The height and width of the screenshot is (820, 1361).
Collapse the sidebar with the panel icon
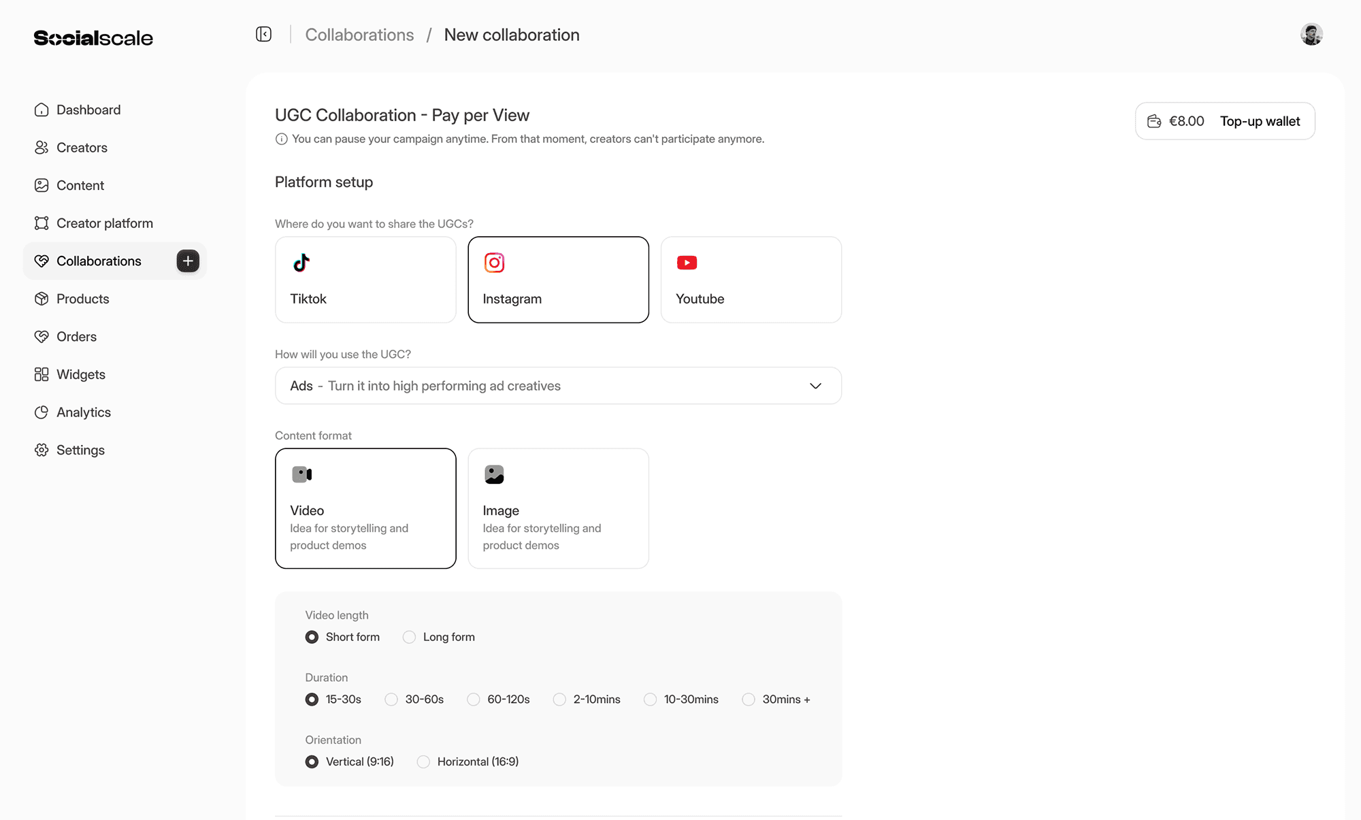(263, 34)
